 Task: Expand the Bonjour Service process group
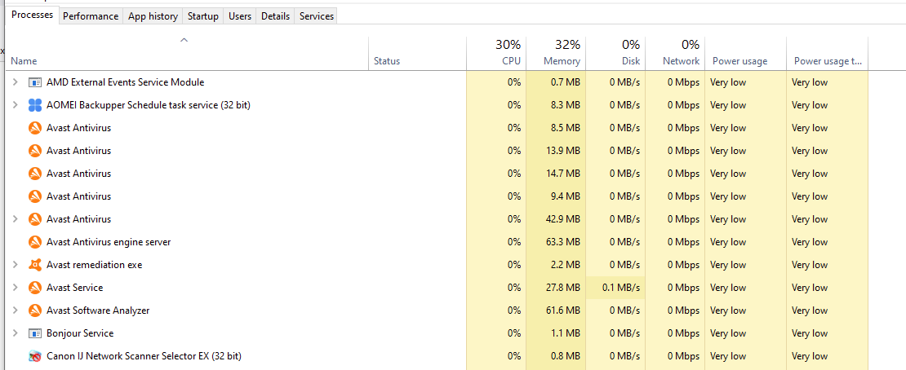coord(15,333)
